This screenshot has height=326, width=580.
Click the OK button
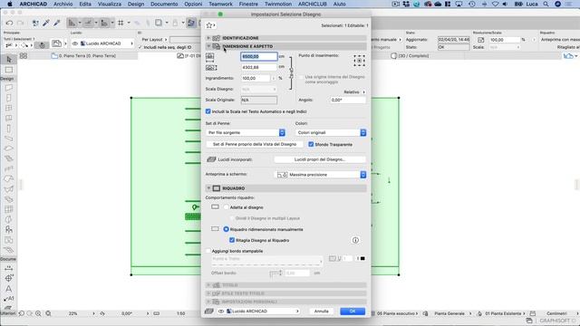pos(353,312)
